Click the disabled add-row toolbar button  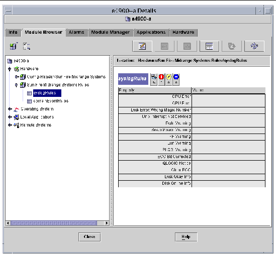pos(164,46)
